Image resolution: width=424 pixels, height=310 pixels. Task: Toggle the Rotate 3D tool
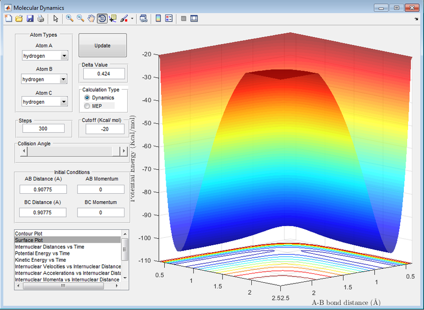tap(102, 19)
